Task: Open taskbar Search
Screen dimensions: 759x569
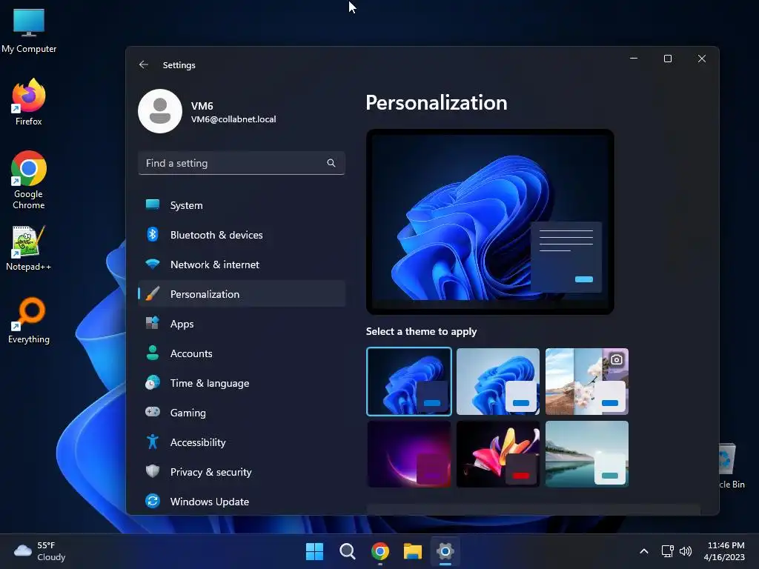Action: tap(347, 551)
